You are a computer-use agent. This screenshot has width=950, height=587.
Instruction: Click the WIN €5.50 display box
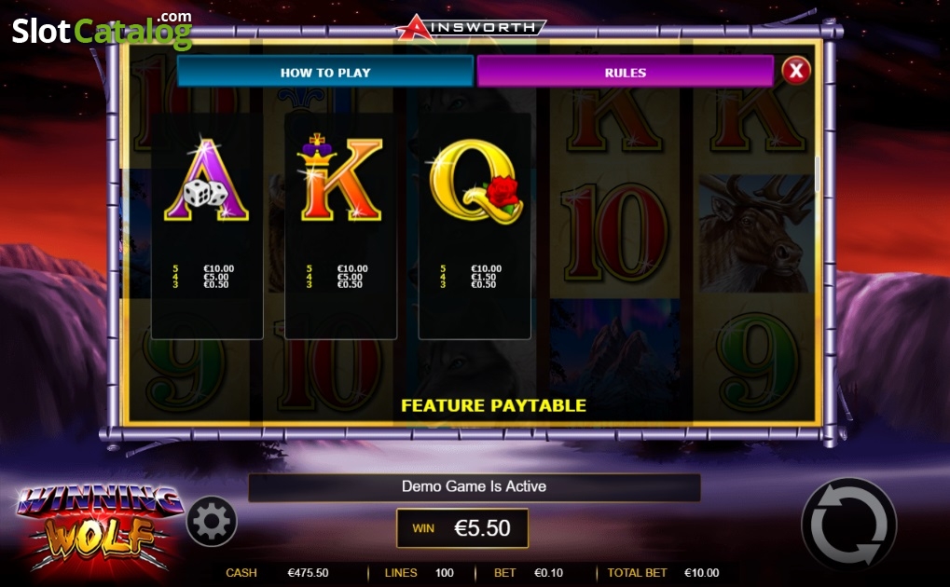pyautogui.click(x=462, y=528)
